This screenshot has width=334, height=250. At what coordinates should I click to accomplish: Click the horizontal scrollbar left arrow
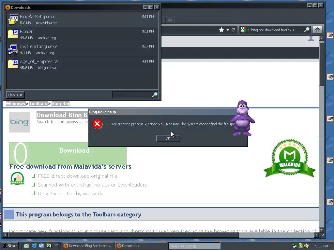tap(5, 235)
